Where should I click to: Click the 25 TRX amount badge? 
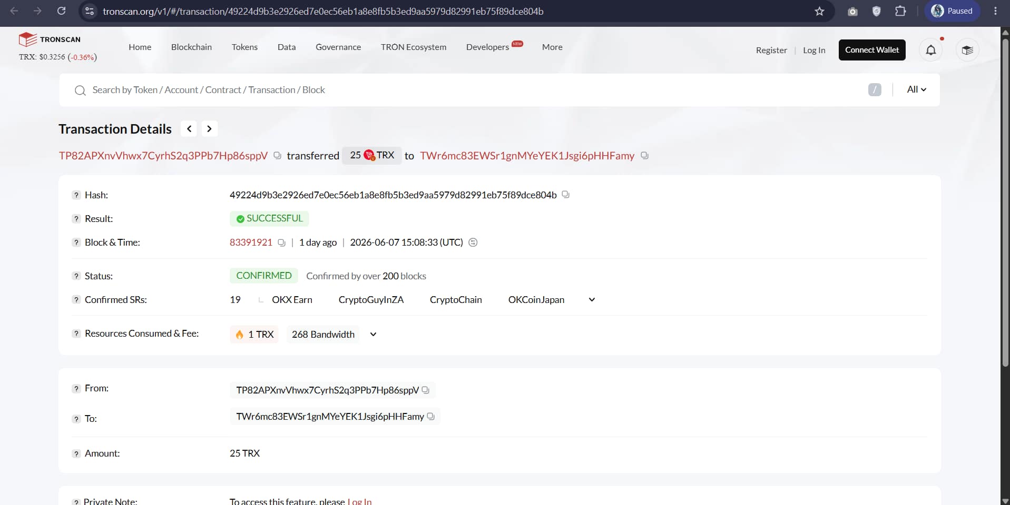pyautogui.click(x=372, y=155)
